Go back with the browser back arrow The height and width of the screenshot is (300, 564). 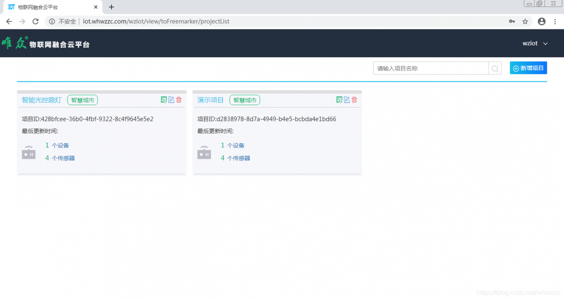[x=9, y=21]
